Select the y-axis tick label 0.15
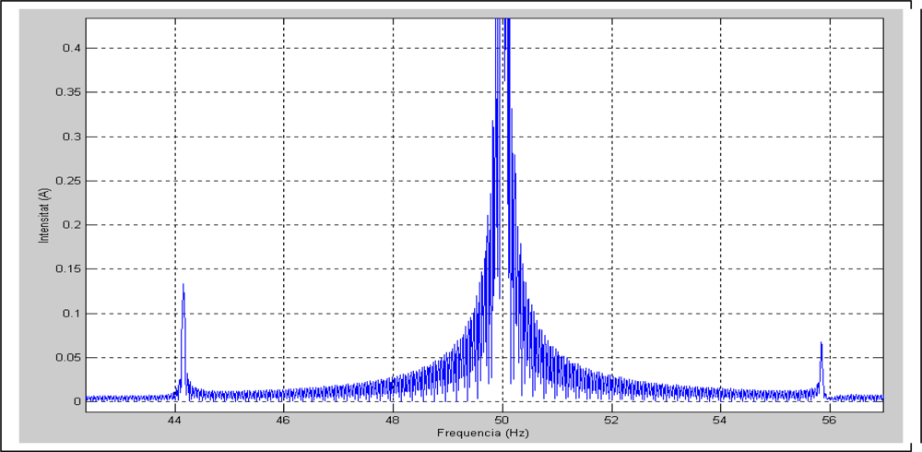922x452 pixels. pyautogui.click(x=67, y=269)
